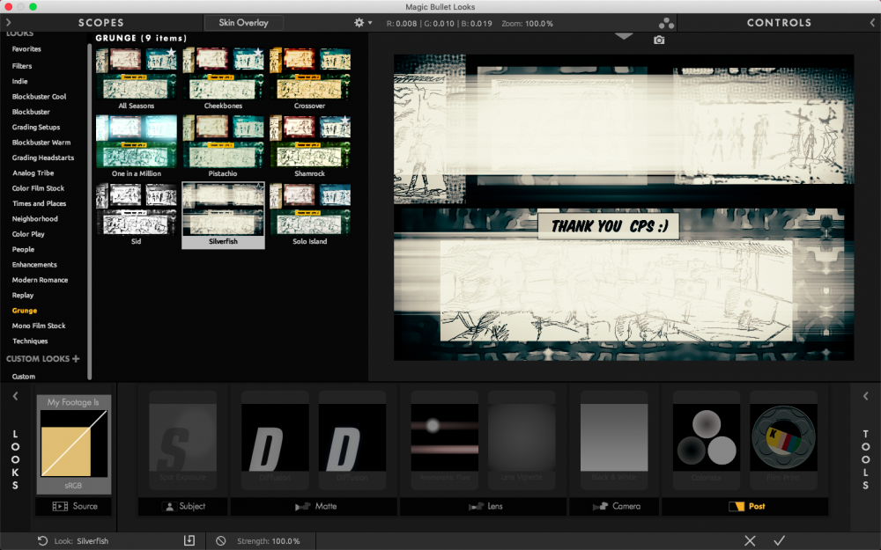Collapse the Controls panel chevron

[872, 23]
